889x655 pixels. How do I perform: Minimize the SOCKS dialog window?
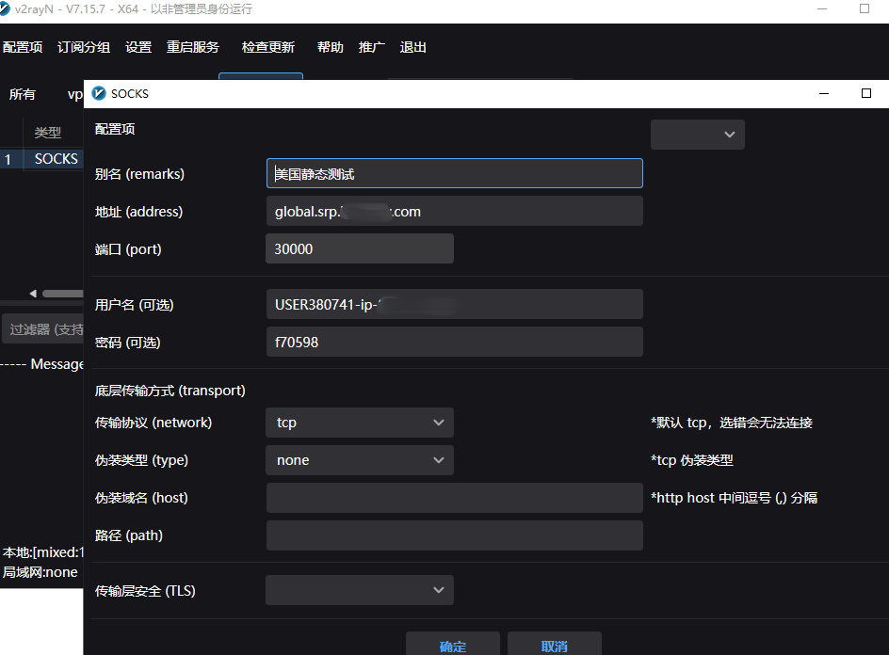click(824, 93)
